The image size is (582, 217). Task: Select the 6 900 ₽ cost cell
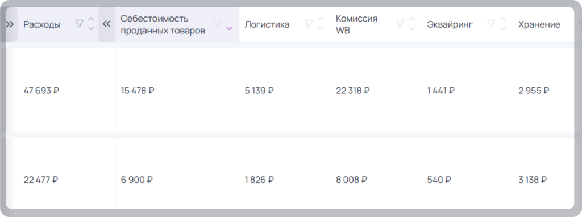pyautogui.click(x=137, y=180)
